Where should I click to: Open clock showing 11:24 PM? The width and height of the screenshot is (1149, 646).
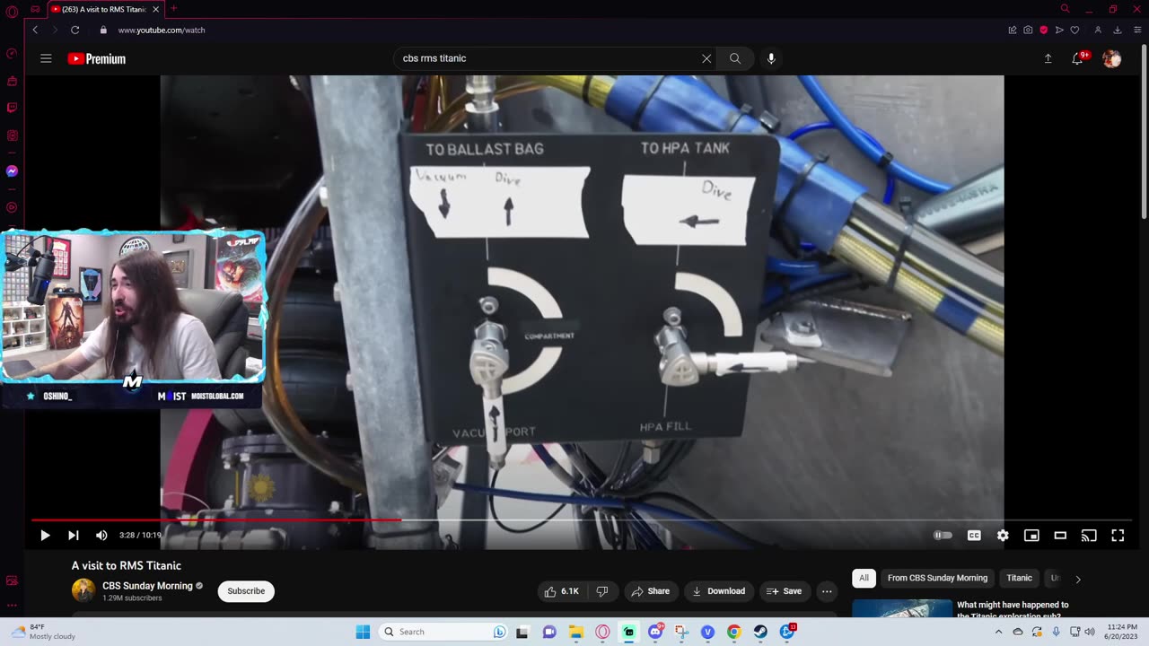pyautogui.click(x=1119, y=632)
